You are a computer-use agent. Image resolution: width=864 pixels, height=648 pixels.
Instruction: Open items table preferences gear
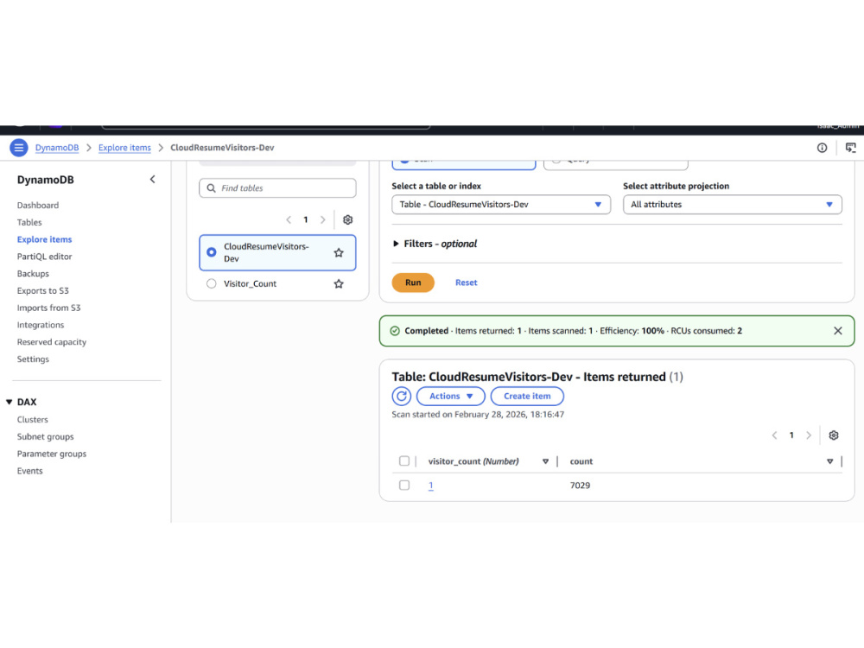point(834,435)
